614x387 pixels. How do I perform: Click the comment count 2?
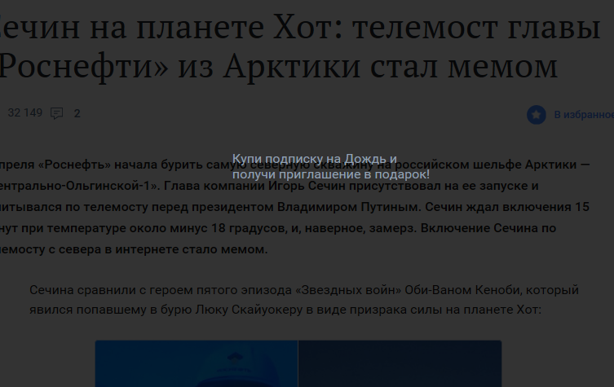point(77,113)
